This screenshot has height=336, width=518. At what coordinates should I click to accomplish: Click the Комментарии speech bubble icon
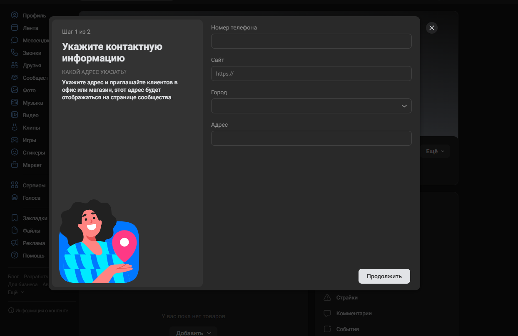pos(327,313)
